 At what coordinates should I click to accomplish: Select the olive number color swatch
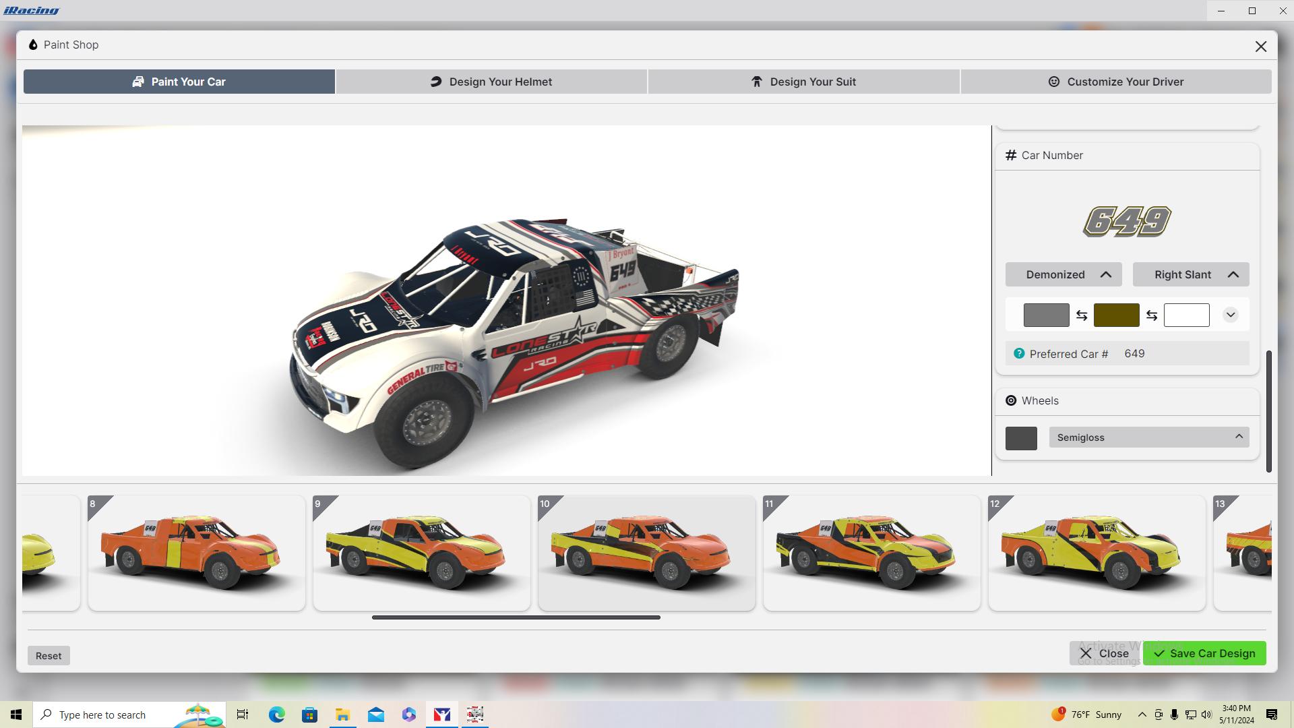pyautogui.click(x=1116, y=315)
